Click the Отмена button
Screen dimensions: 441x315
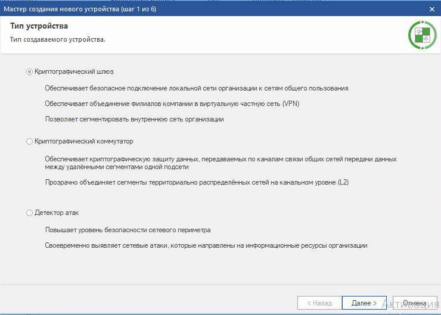tap(414, 303)
